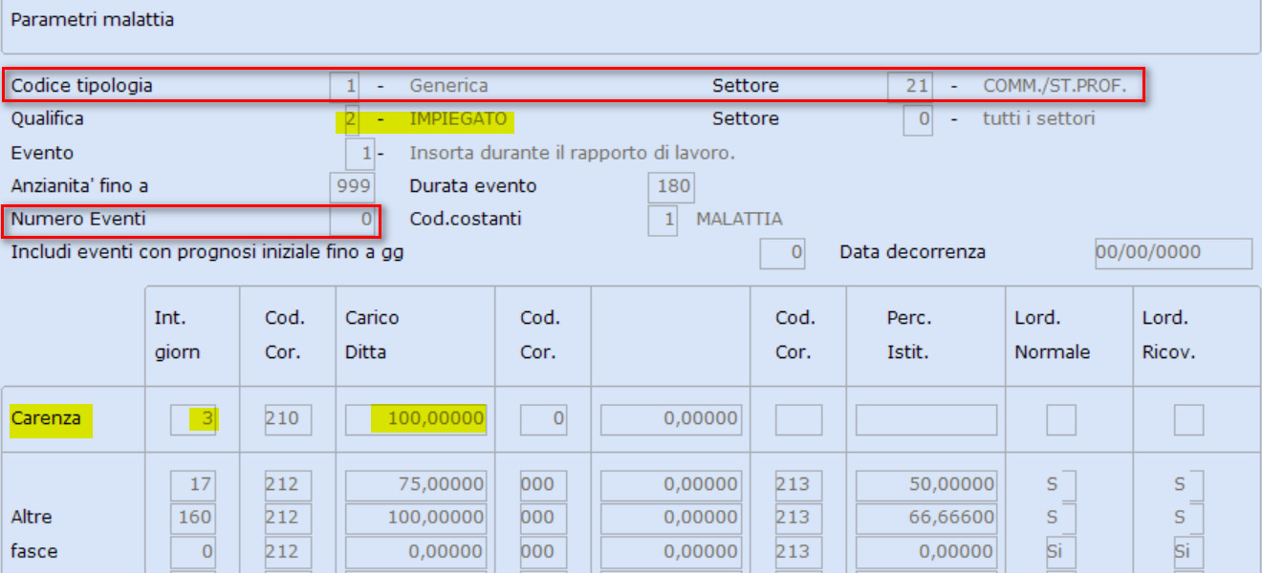Click the tutti i settori text
Image resolution: width=1262 pixels, height=573 pixels.
[1039, 119]
